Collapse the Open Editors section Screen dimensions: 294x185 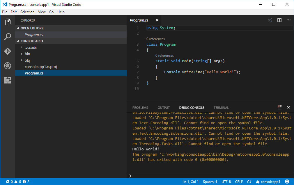pos(32,28)
